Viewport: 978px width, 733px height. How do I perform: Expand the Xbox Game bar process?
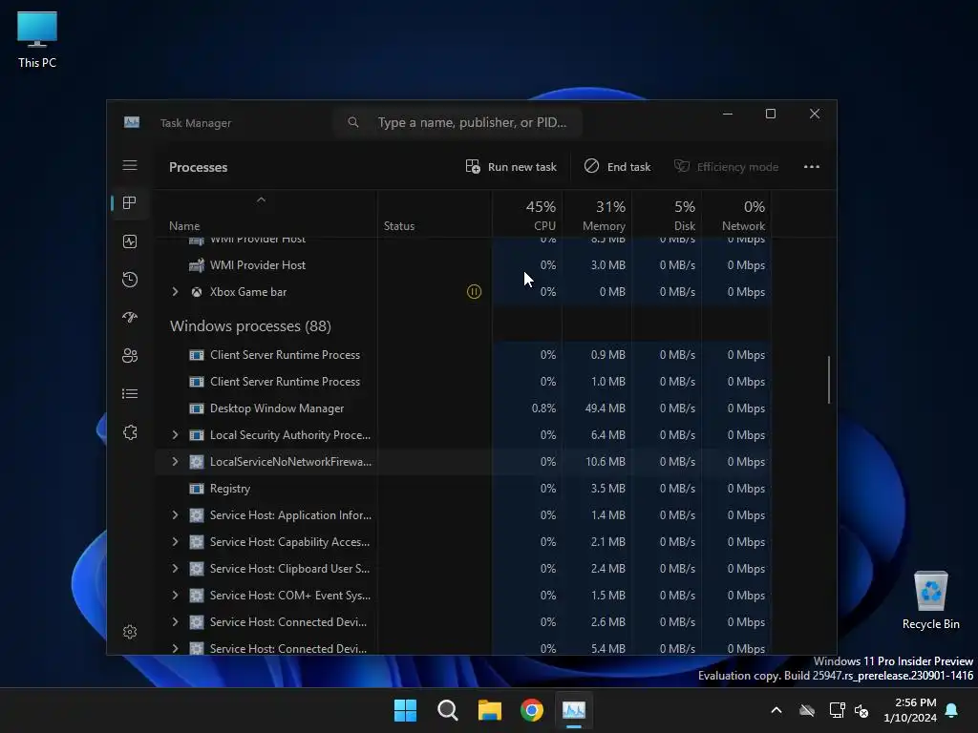tap(176, 292)
